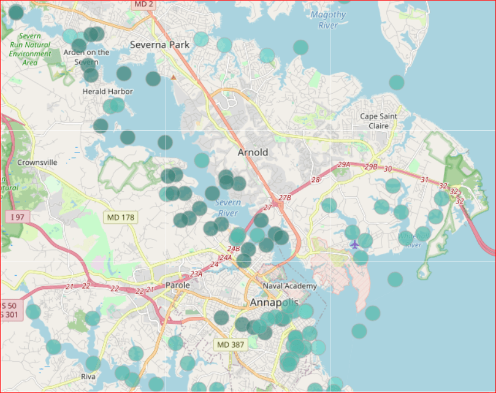Click the exit 30 label near Cape Saint Claire
Screen dimensions: 496x393
pos(387,170)
